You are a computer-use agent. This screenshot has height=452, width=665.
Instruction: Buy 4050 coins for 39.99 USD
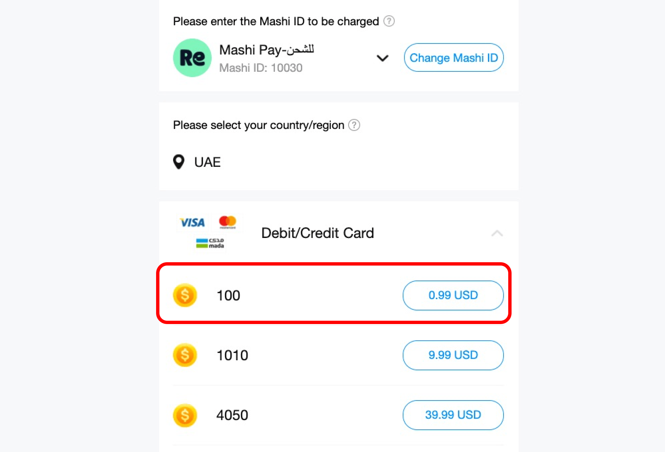[x=453, y=415]
